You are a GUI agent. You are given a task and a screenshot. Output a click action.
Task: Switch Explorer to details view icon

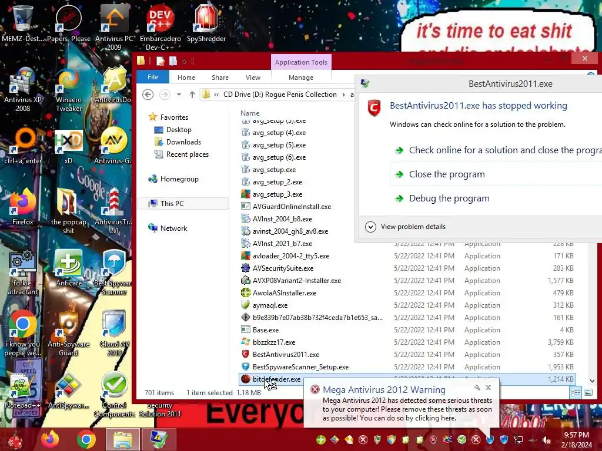(x=576, y=392)
